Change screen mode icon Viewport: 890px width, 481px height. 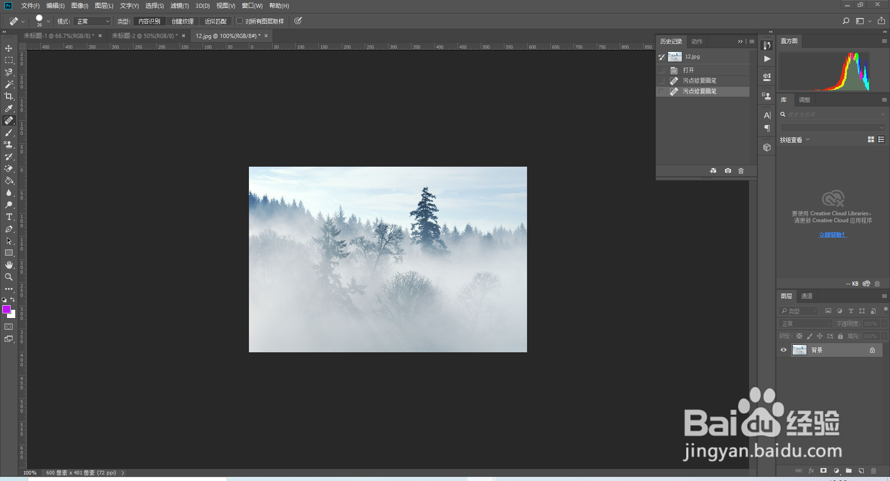coord(9,339)
